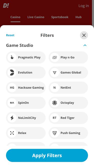The image size is (94, 168).
Task: Go to the Hub tab
Action: tap(78, 17)
